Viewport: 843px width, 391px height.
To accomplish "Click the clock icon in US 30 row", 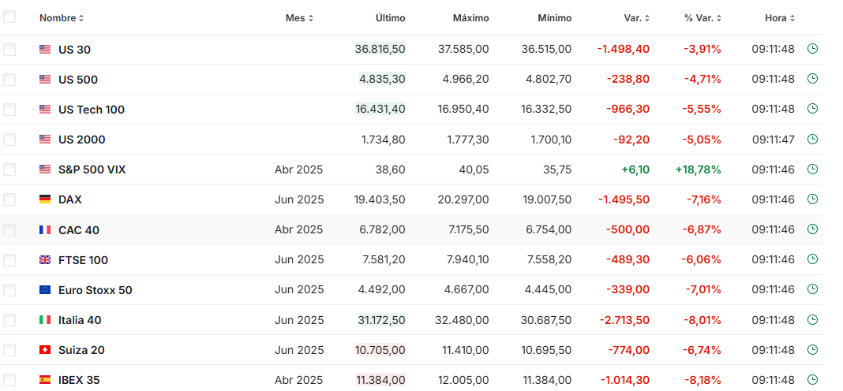I will (812, 49).
